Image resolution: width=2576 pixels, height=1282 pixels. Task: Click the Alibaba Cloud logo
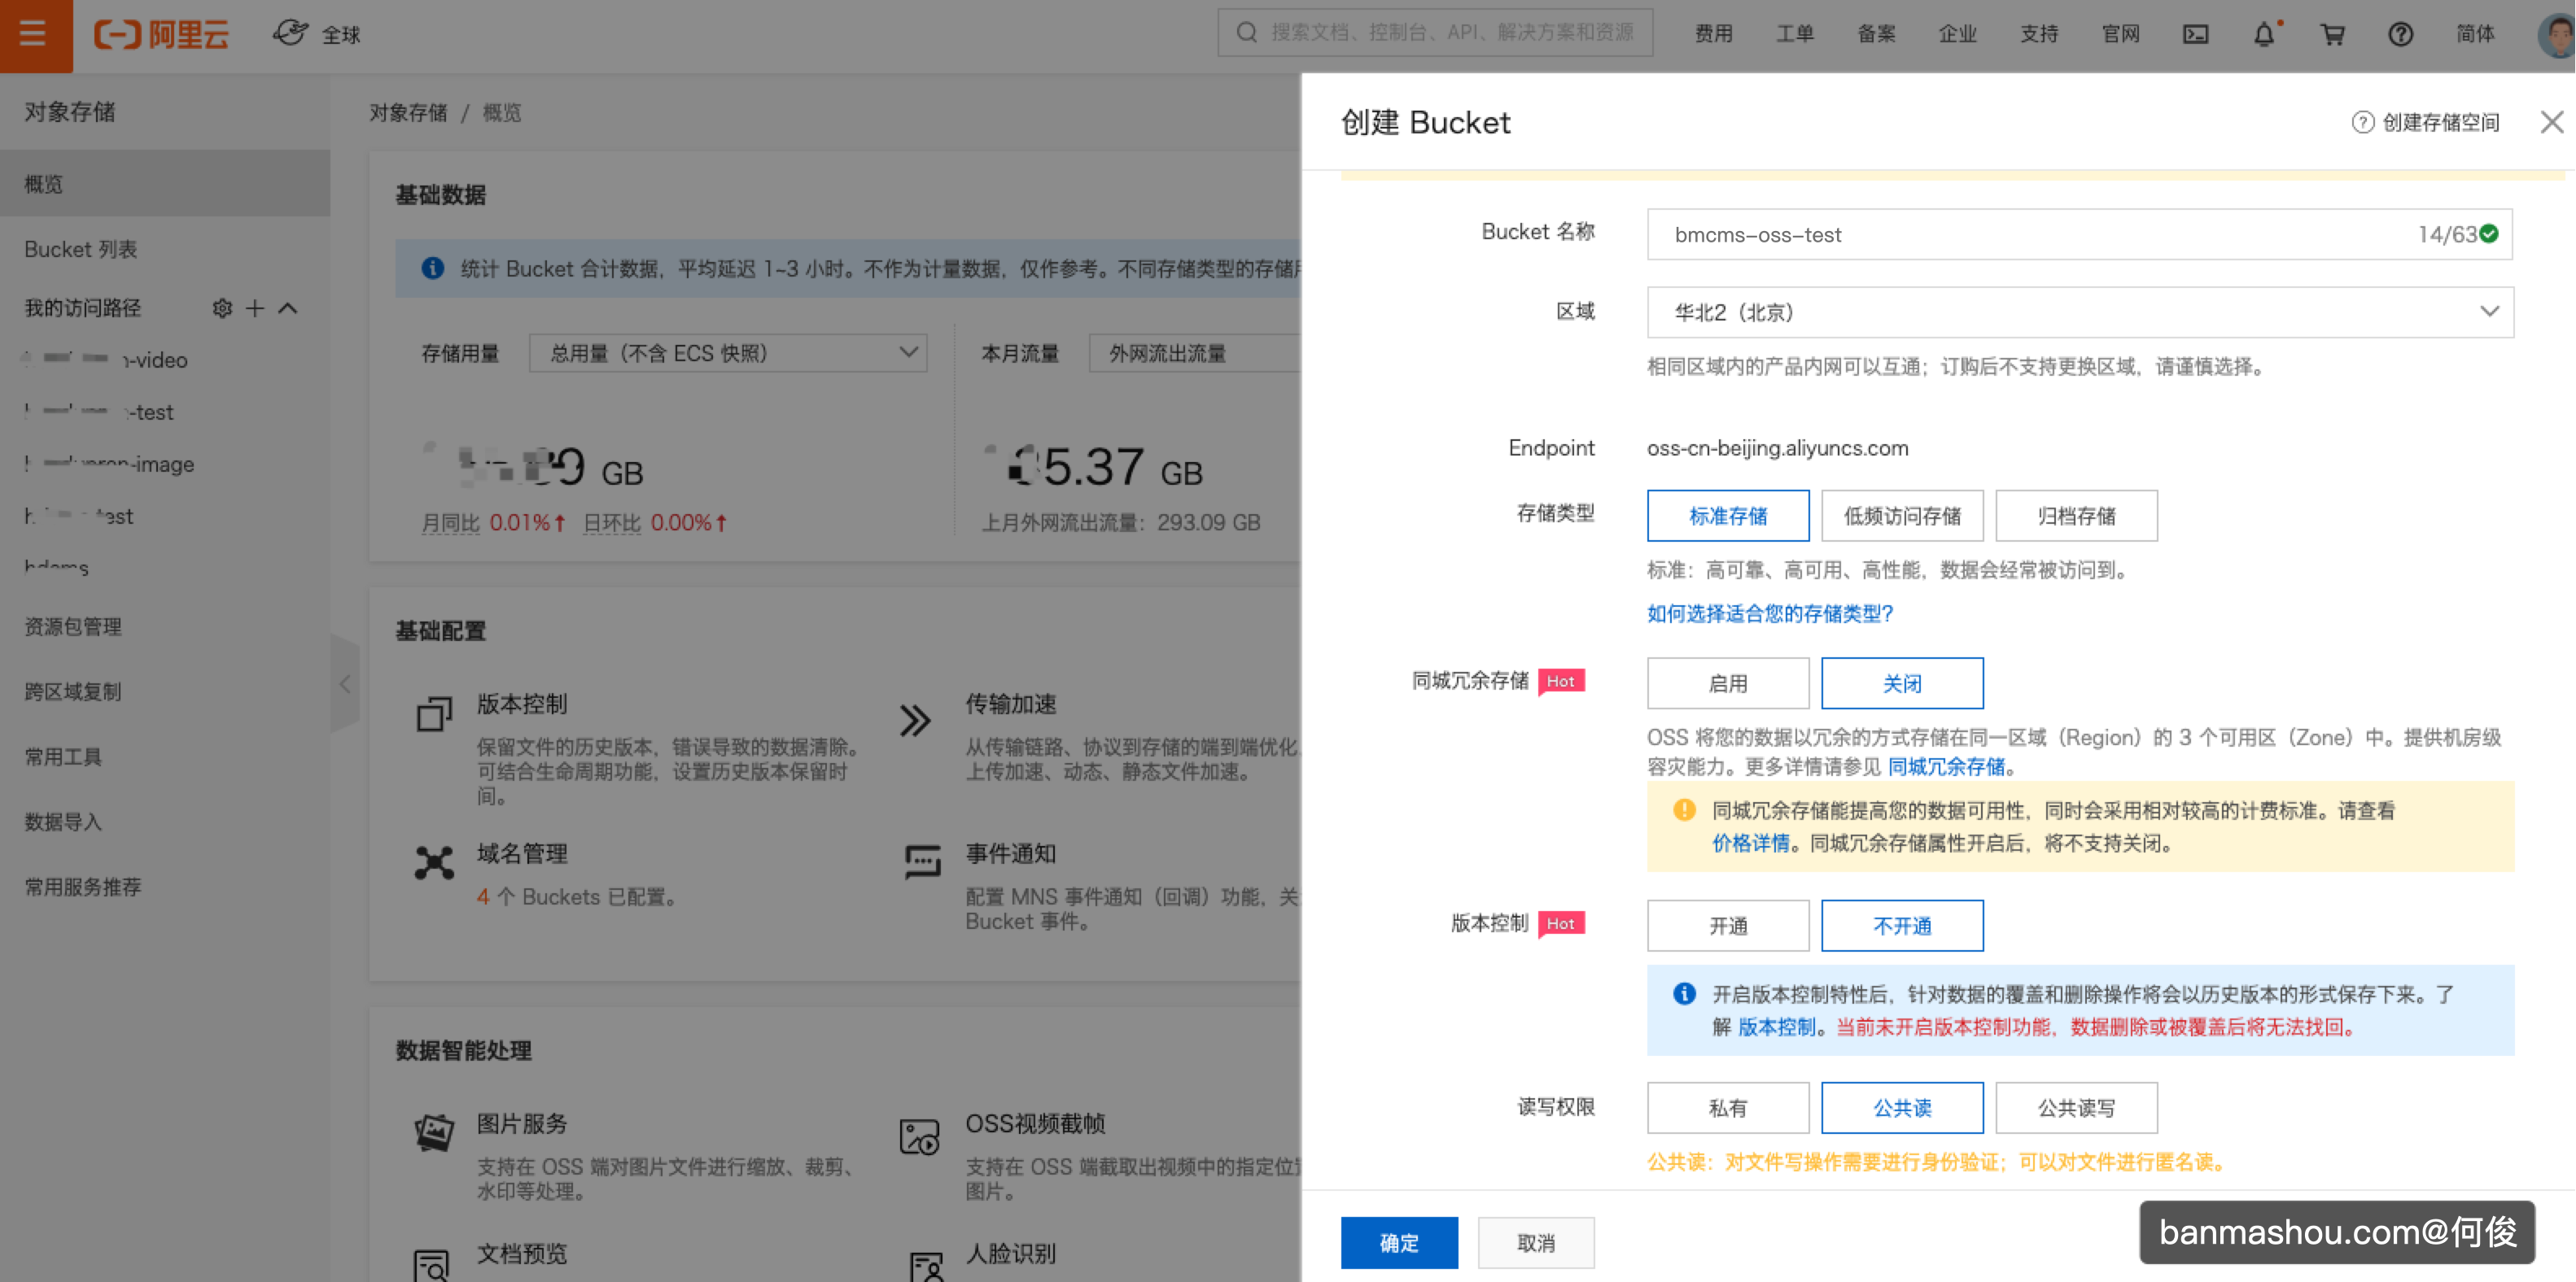pos(161,34)
